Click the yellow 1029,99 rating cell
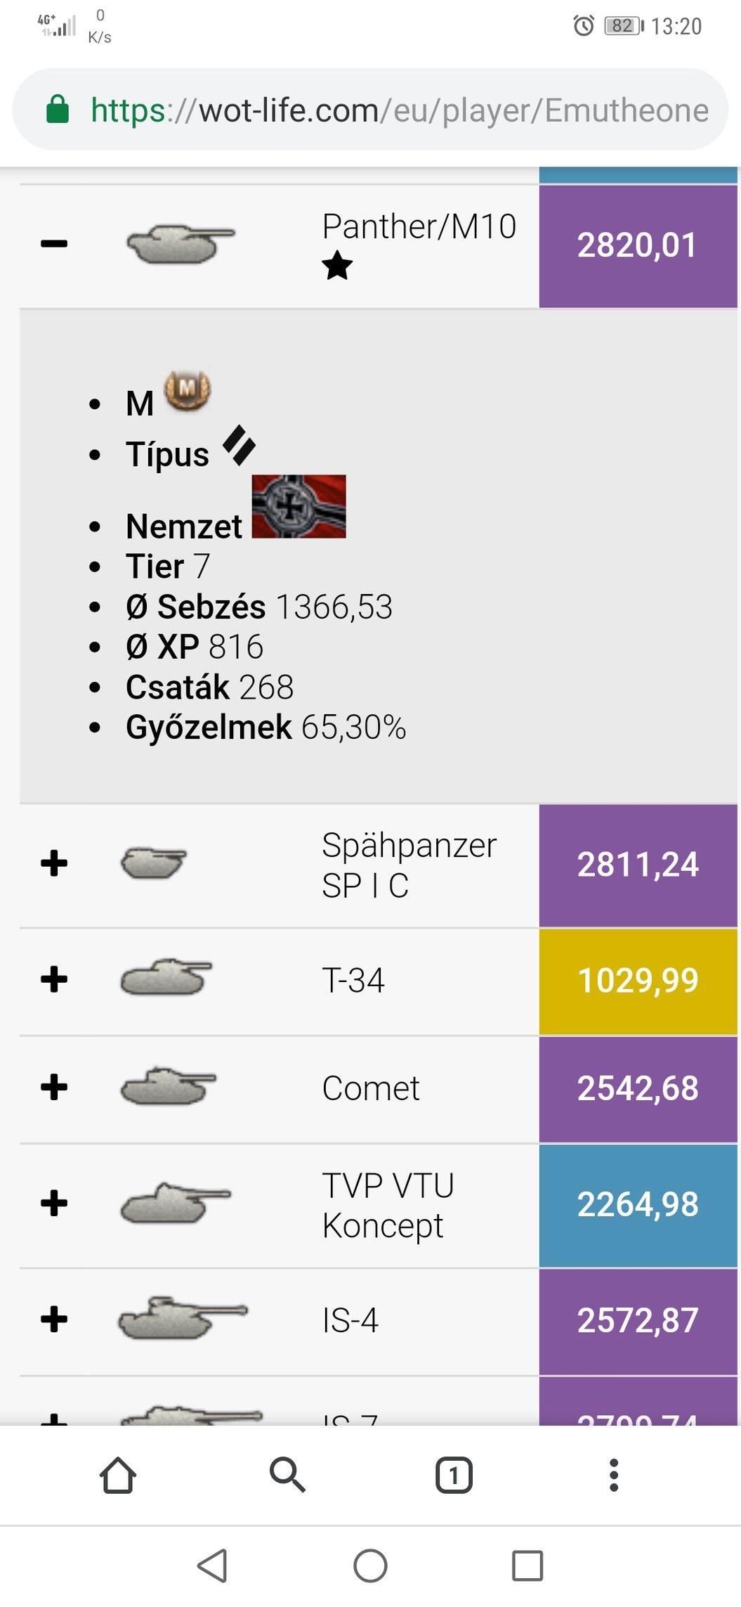The image size is (741, 1607). pyautogui.click(x=638, y=981)
